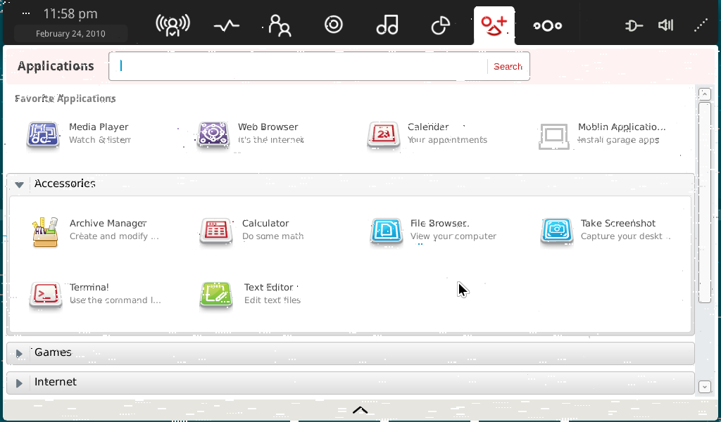The width and height of the screenshot is (721, 422).
Task: Launch Take Screenshot icon
Action: pyautogui.click(x=556, y=231)
